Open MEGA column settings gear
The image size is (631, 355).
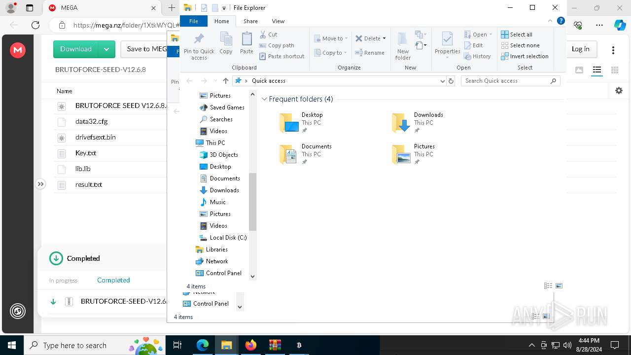pyautogui.click(x=619, y=91)
